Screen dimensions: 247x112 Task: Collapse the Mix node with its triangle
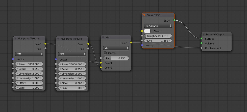(103, 37)
